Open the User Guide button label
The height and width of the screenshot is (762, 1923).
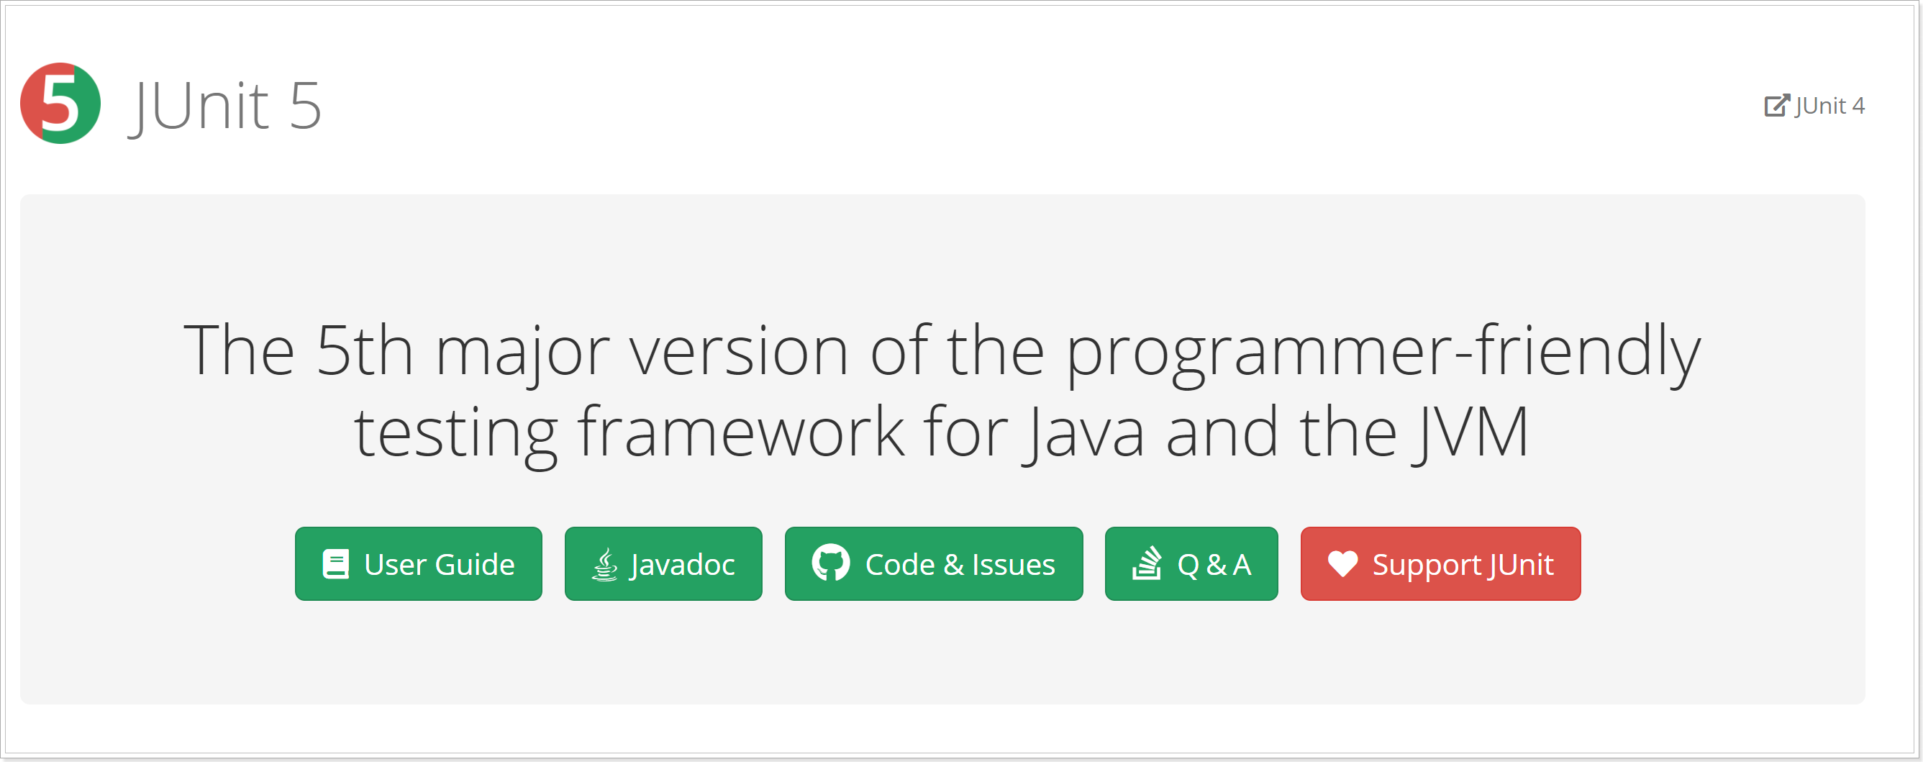pos(439,565)
